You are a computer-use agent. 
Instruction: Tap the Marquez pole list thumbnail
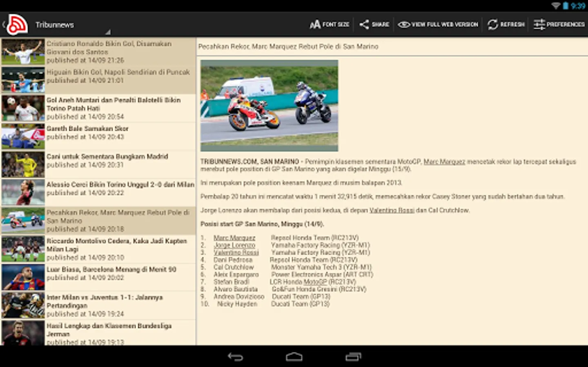point(23,221)
